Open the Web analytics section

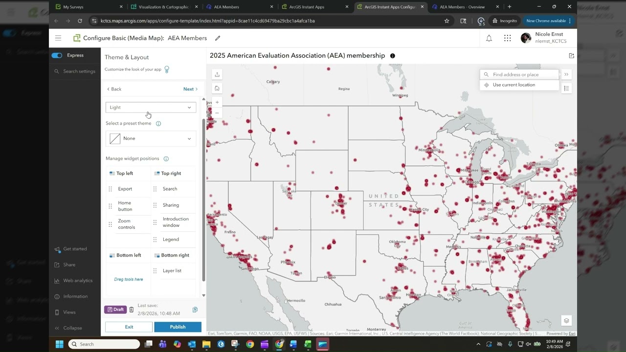73,281
